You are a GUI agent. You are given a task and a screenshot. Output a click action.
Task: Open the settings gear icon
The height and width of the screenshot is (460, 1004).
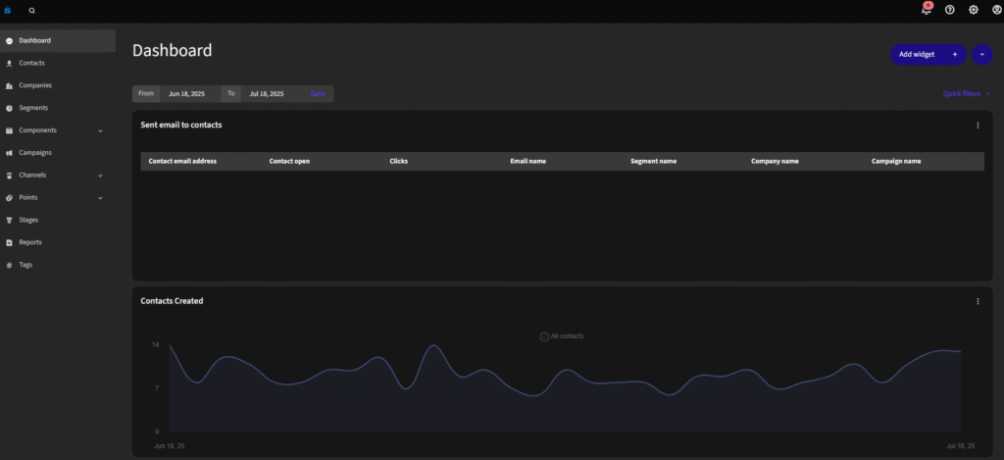(x=974, y=10)
